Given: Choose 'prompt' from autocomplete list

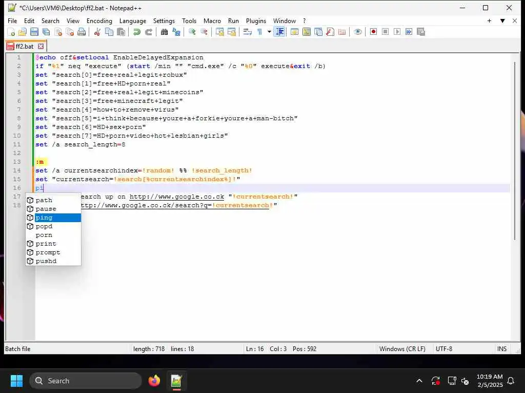Looking at the screenshot, I should (x=53, y=252).
